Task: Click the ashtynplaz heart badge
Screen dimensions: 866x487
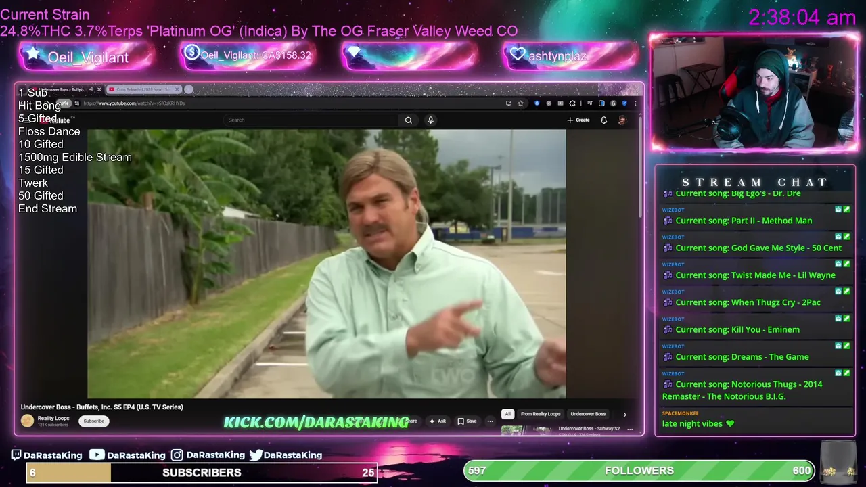Action: (x=571, y=55)
